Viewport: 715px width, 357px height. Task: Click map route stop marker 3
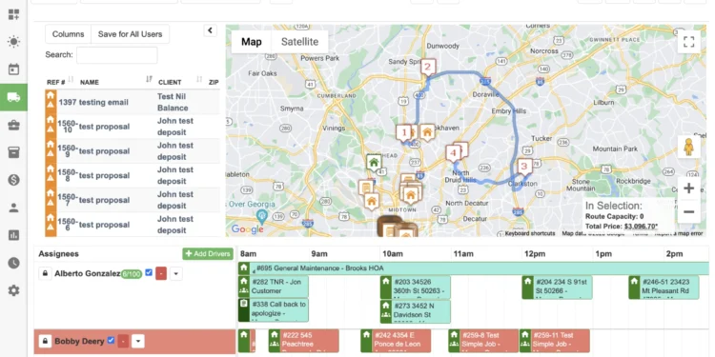click(x=524, y=168)
